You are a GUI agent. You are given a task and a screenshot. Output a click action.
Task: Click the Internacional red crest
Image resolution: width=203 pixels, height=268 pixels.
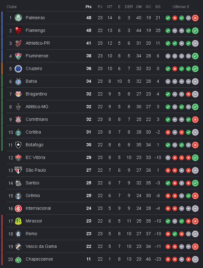(x=18, y=209)
